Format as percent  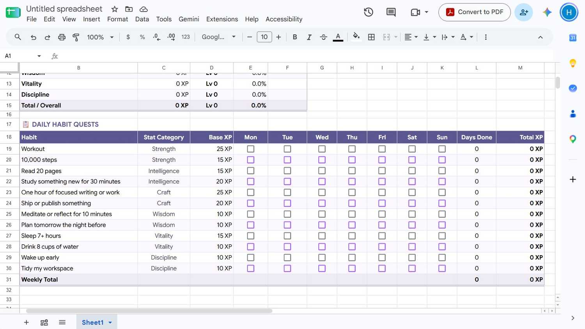point(142,37)
